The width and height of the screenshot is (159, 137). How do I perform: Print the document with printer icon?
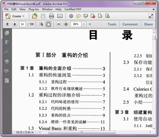[51, 16]
